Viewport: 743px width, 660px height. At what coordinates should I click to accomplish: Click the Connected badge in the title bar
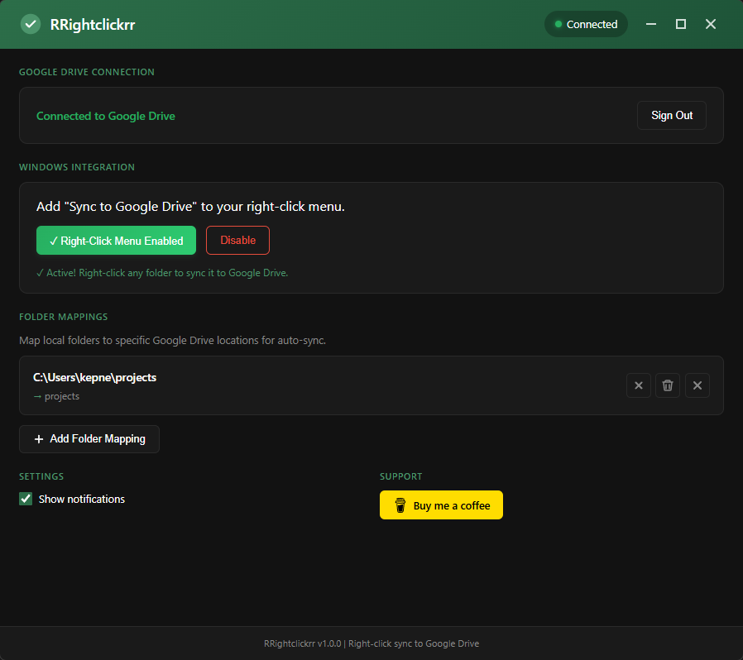[x=586, y=24]
